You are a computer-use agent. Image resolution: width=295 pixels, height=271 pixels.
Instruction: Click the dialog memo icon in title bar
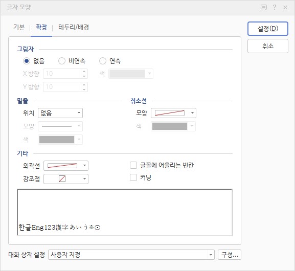[x=264, y=7]
